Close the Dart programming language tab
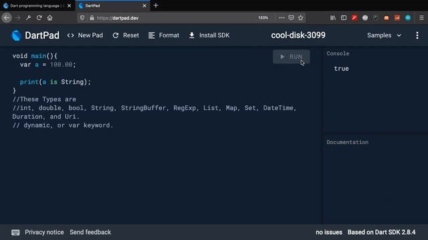This screenshot has width=428, height=240. pyautogui.click(x=69, y=6)
